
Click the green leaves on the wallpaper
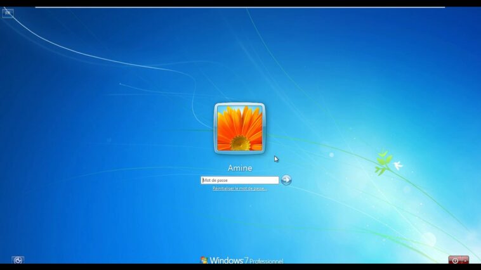(x=382, y=162)
